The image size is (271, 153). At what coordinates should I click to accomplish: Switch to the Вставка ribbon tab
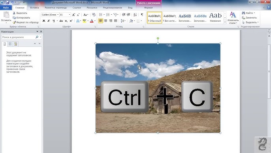pos(34,8)
